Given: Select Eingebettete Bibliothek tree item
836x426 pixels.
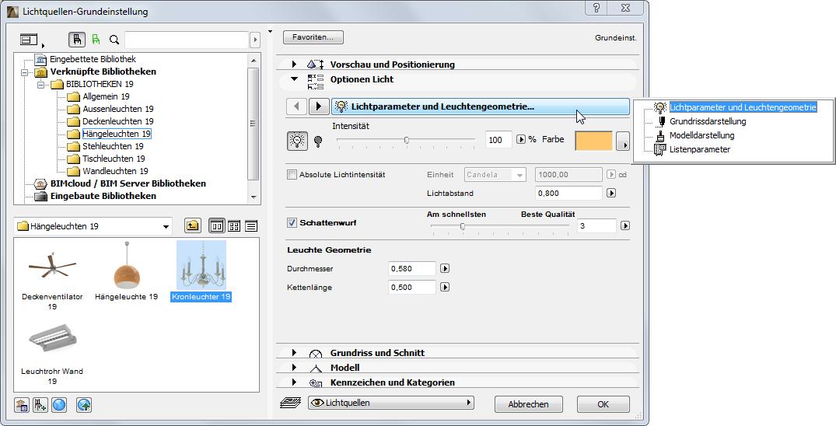Looking at the screenshot, I should tap(93, 59).
